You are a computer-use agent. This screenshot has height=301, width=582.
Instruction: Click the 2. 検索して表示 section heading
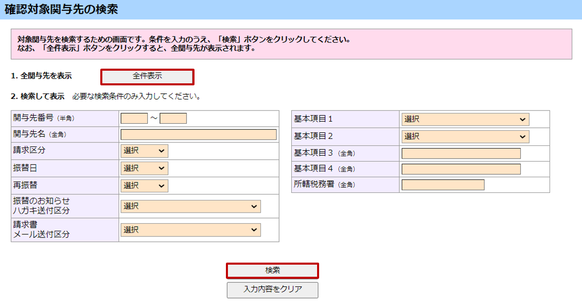click(37, 96)
